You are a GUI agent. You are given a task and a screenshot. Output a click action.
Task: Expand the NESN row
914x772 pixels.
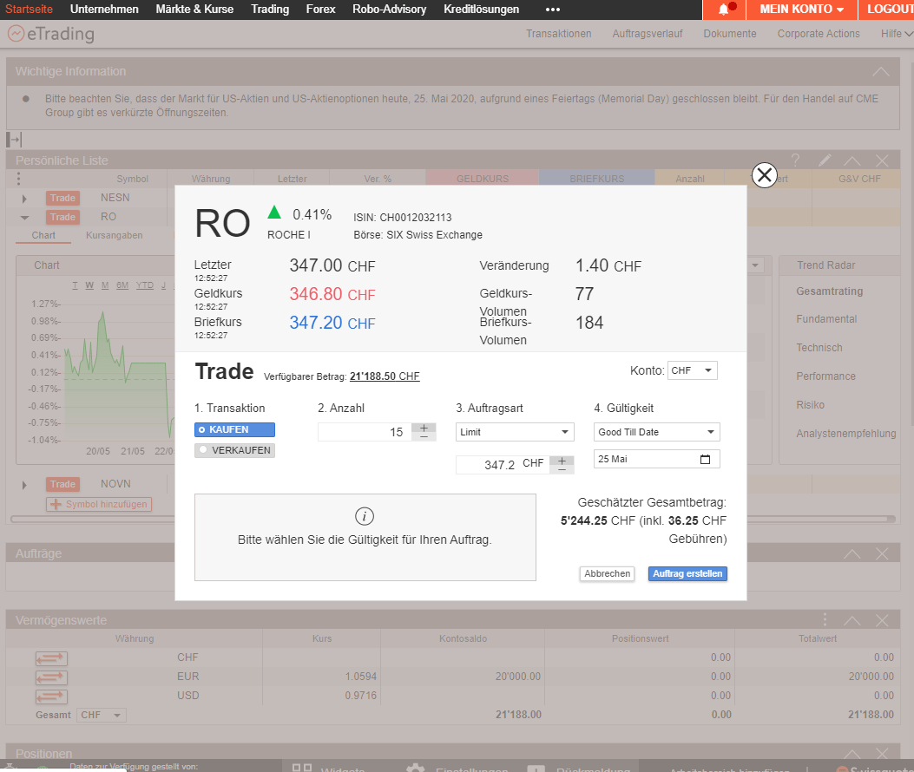[24, 199]
